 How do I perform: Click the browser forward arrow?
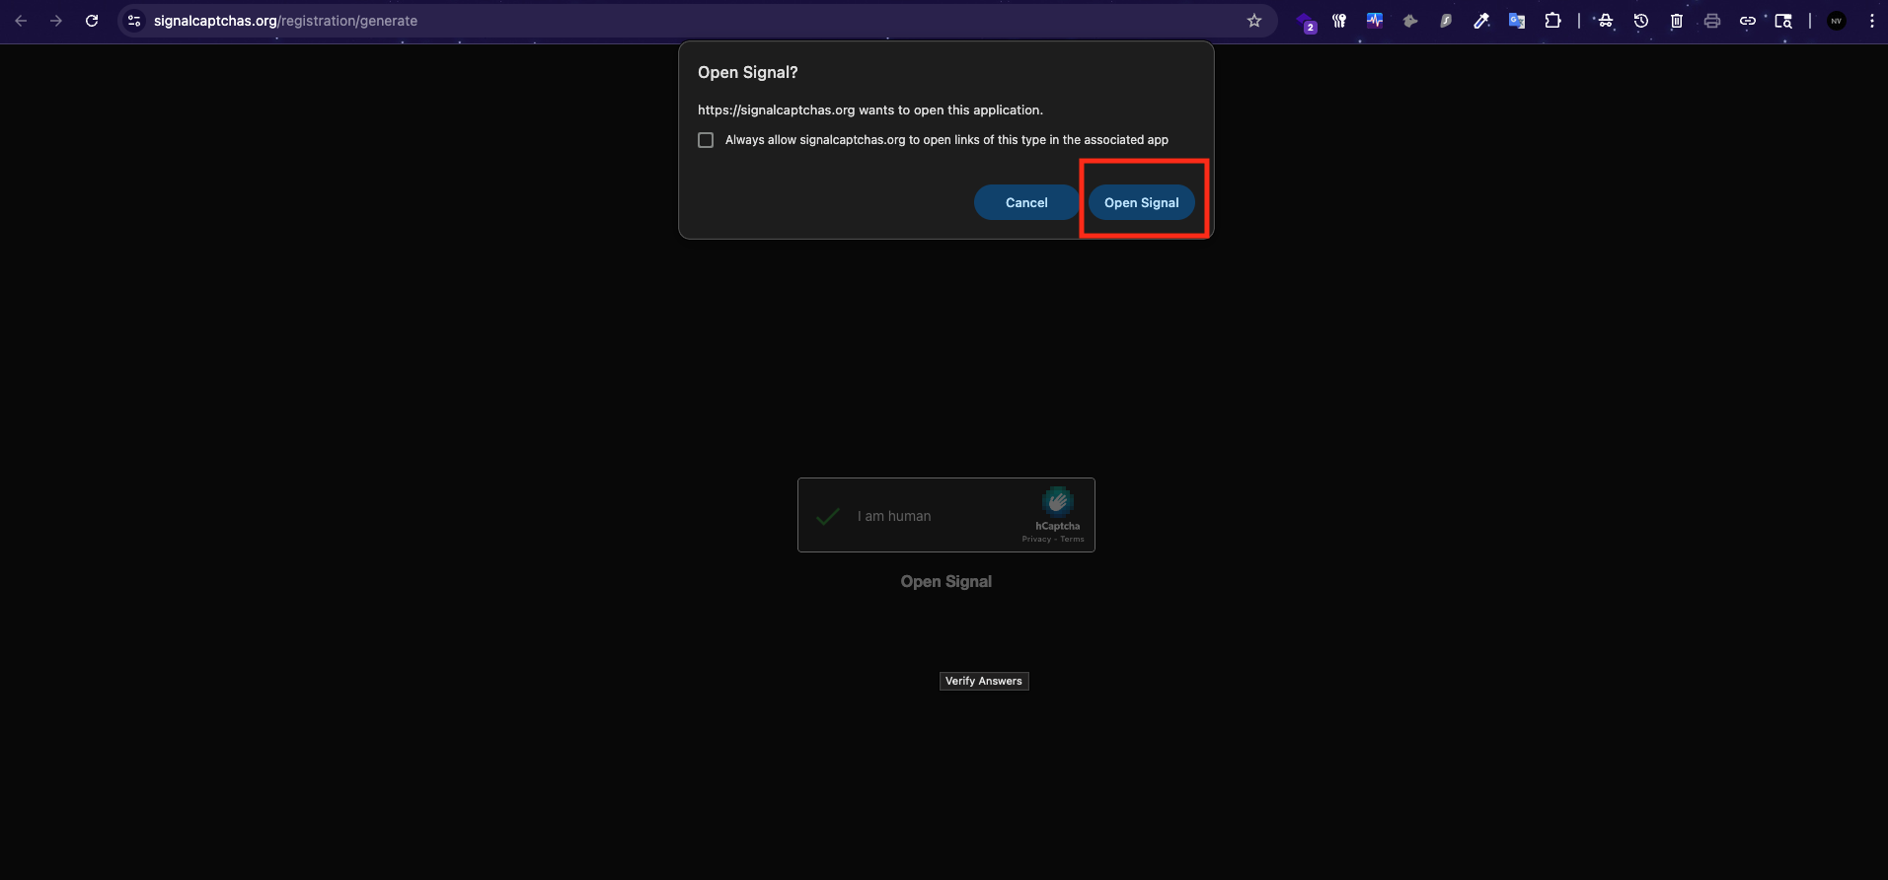coord(56,21)
